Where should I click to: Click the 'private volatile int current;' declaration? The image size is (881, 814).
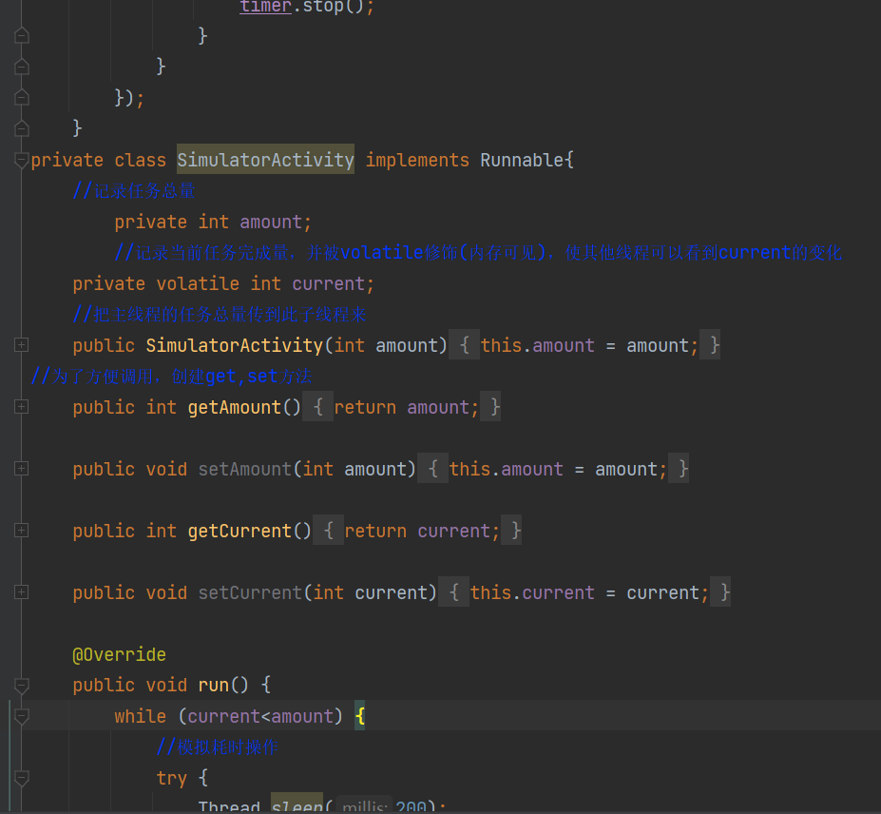[223, 284]
